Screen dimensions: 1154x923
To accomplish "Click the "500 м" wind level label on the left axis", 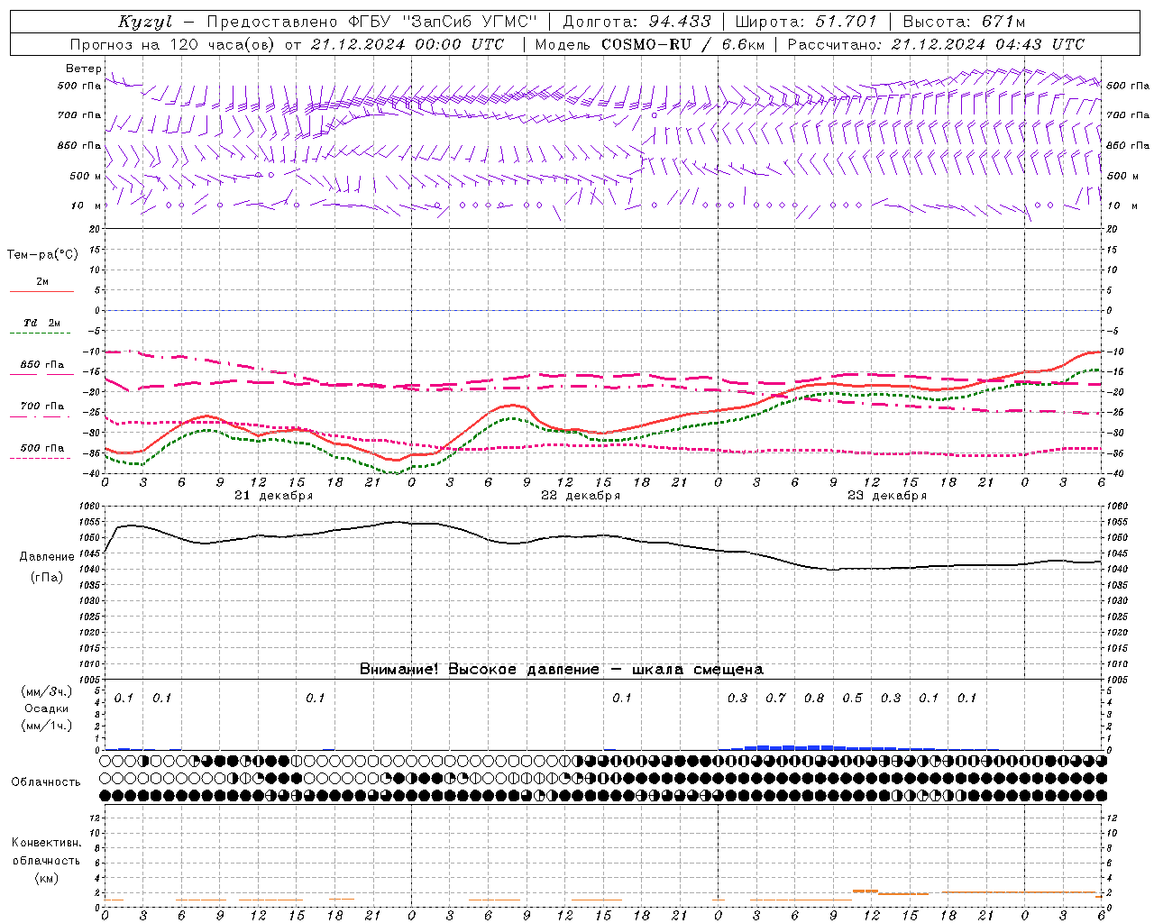I will 86,176.
